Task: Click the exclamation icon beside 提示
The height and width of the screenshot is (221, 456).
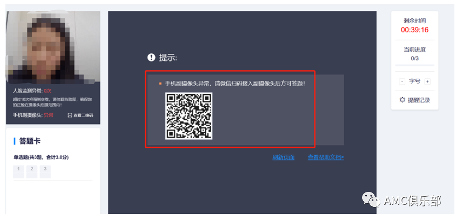Action: [x=151, y=58]
